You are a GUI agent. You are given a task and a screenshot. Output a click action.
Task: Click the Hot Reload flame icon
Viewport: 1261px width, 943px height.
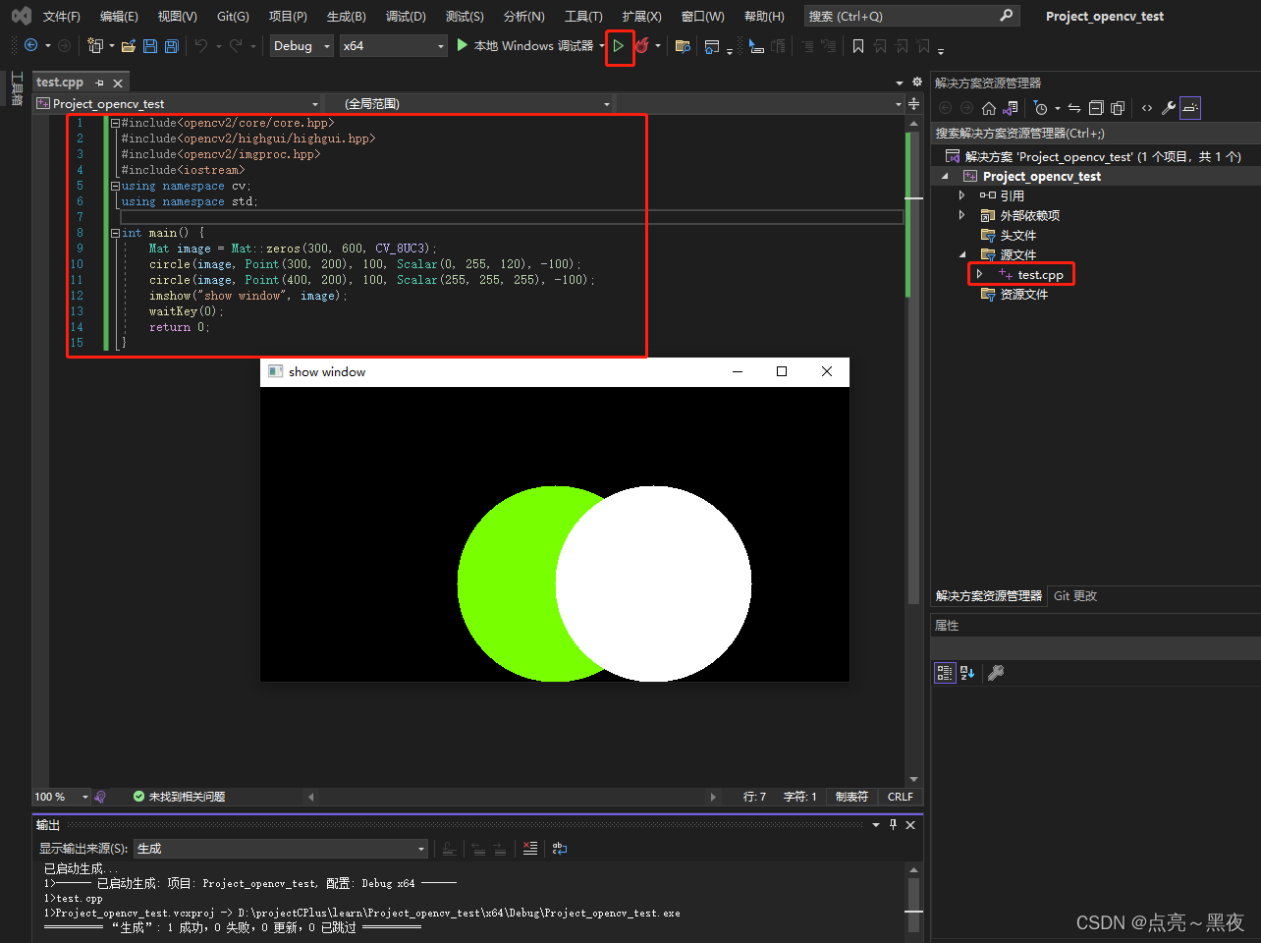point(641,46)
